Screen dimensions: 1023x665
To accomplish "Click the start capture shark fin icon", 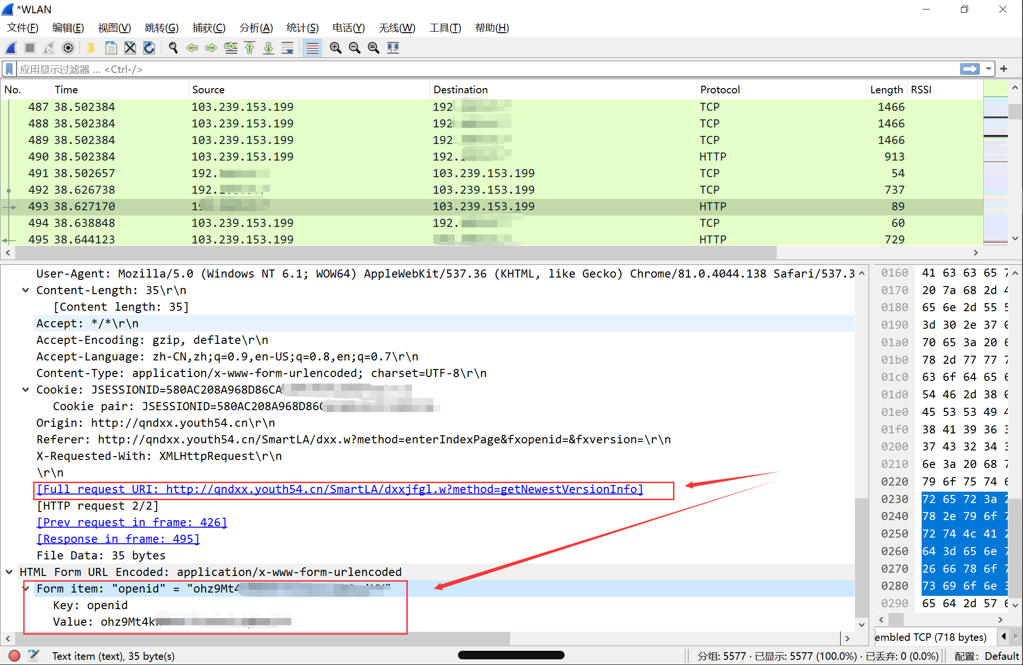I will coord(11,48).
